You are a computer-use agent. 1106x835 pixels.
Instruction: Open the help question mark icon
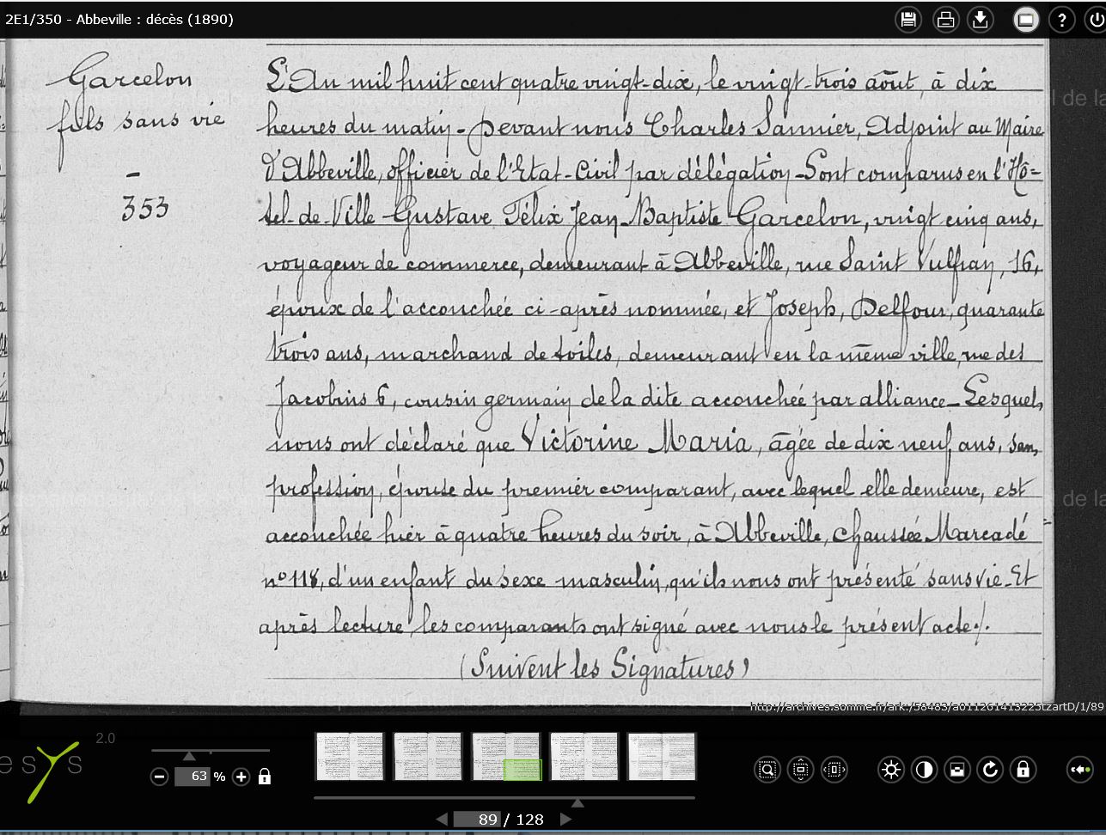coord(1062,20)
